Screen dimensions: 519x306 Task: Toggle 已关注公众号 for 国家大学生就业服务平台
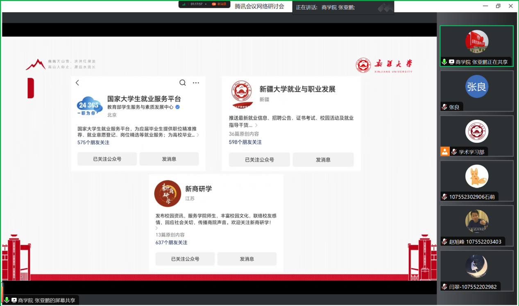107,159
